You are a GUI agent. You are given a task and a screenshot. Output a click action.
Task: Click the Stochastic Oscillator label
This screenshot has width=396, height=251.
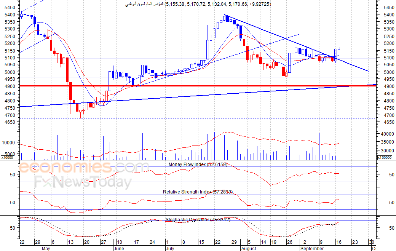pos(198,220)
